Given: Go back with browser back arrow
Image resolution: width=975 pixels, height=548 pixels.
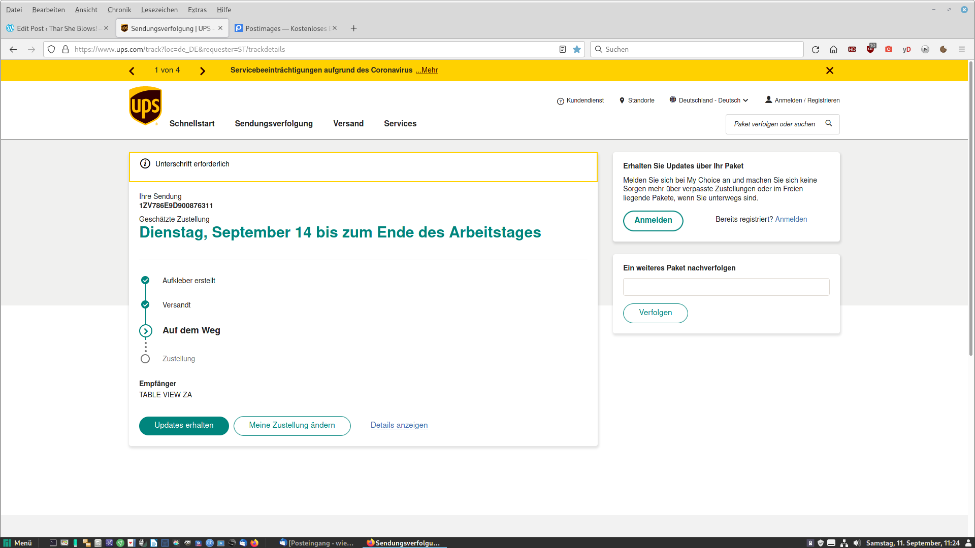Looking at the screenshot, I should pos(13,49).
